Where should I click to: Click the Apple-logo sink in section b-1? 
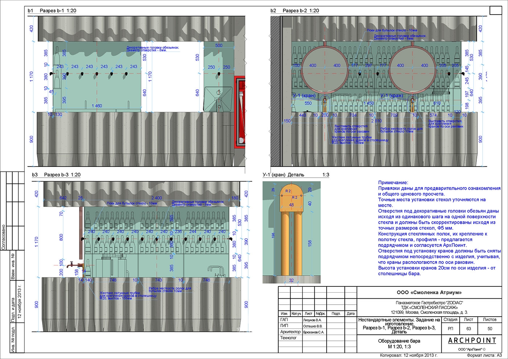[x=218, y=99]
